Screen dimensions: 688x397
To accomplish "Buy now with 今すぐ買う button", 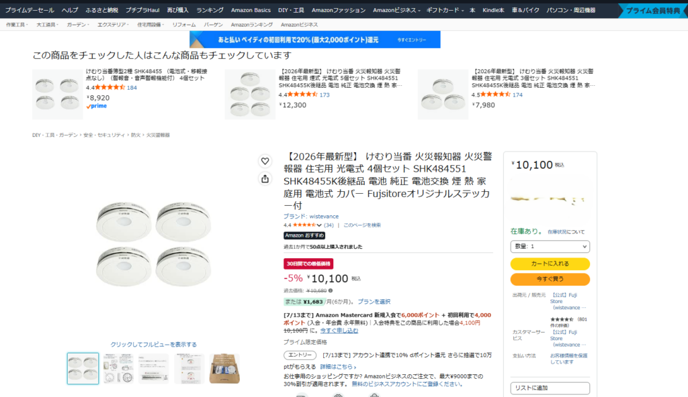I will pyautogui.click(x=550, y=279).
